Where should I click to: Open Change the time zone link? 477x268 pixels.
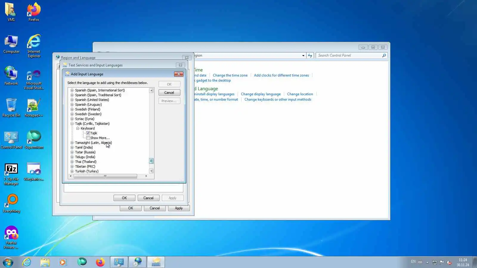tap(230, 75)
